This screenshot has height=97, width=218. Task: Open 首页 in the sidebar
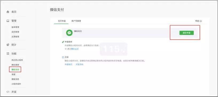[14, 12]
